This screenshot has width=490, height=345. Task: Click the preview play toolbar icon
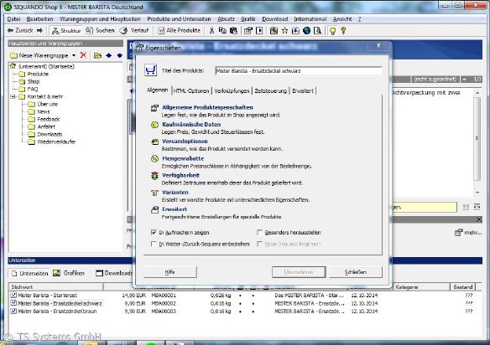(259, 31)
